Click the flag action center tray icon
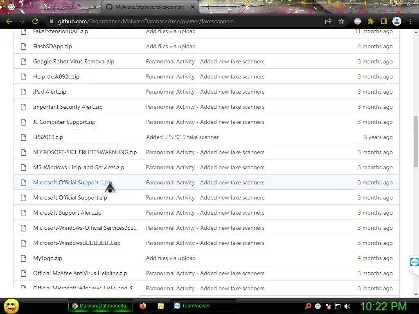 tap(328, 306)
